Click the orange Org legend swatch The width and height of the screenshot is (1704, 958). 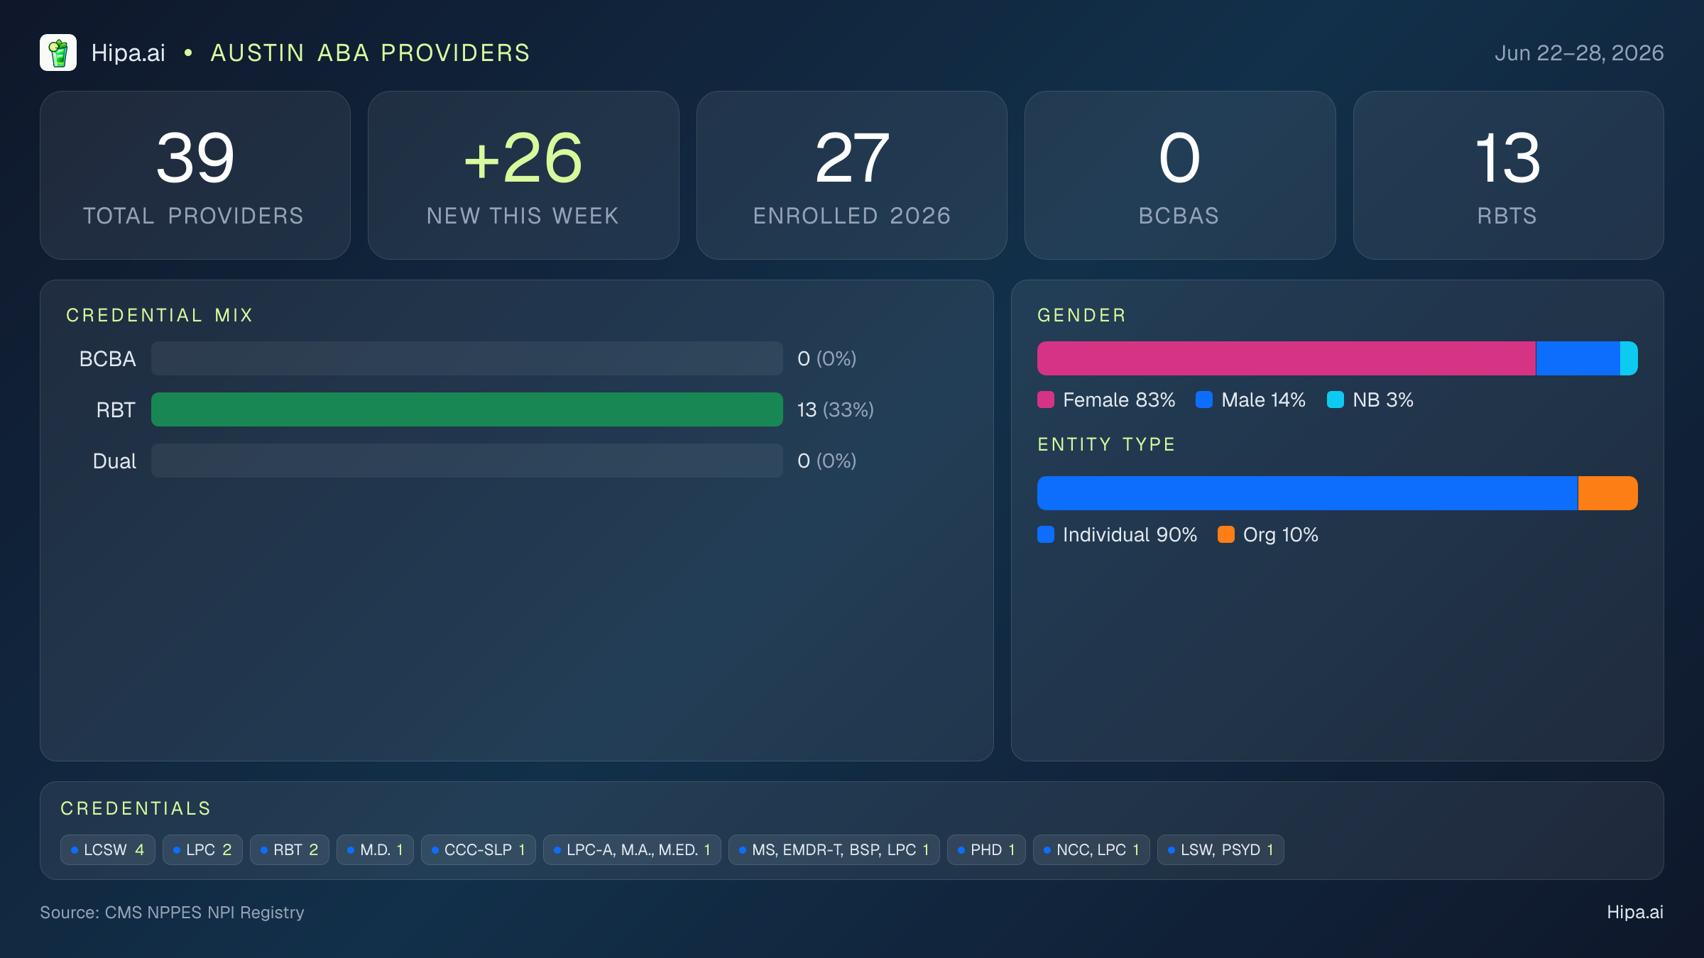[x=1226, y=534]
